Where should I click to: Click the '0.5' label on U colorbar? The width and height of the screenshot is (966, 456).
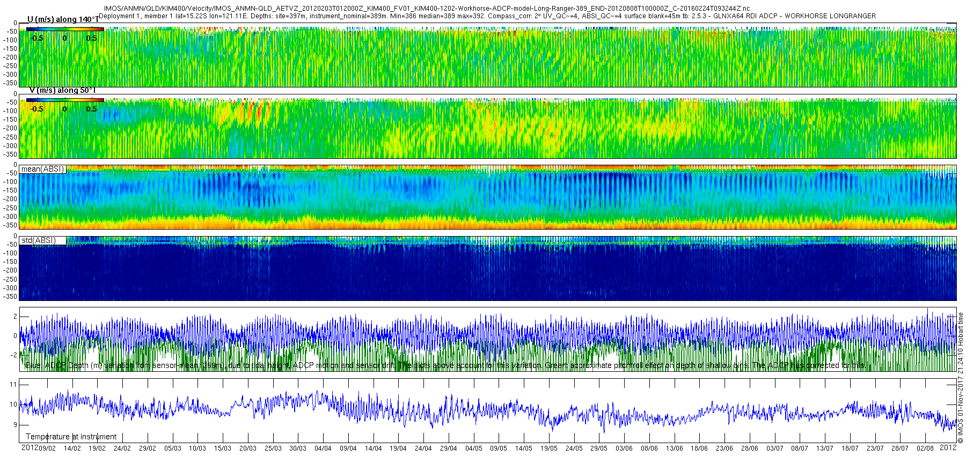(91, 38)
